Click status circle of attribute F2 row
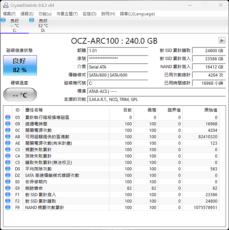The height and width of the screenshot is (230, 229). tap(8, 201)
